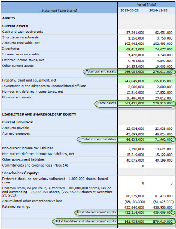Select the Inventories row label
This screenshot has width=176, height=229.
pos(11,49)
